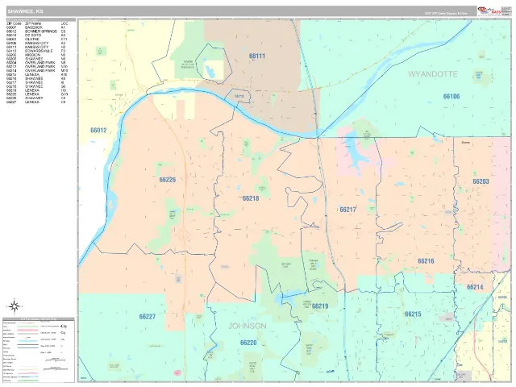This screenshot has height=387, width=516.
Task: Click the 66218 ZIP label on the map
Action: (251, 198)
